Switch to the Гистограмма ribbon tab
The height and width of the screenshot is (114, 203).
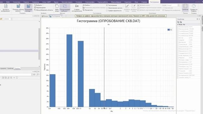coord(154,2)
